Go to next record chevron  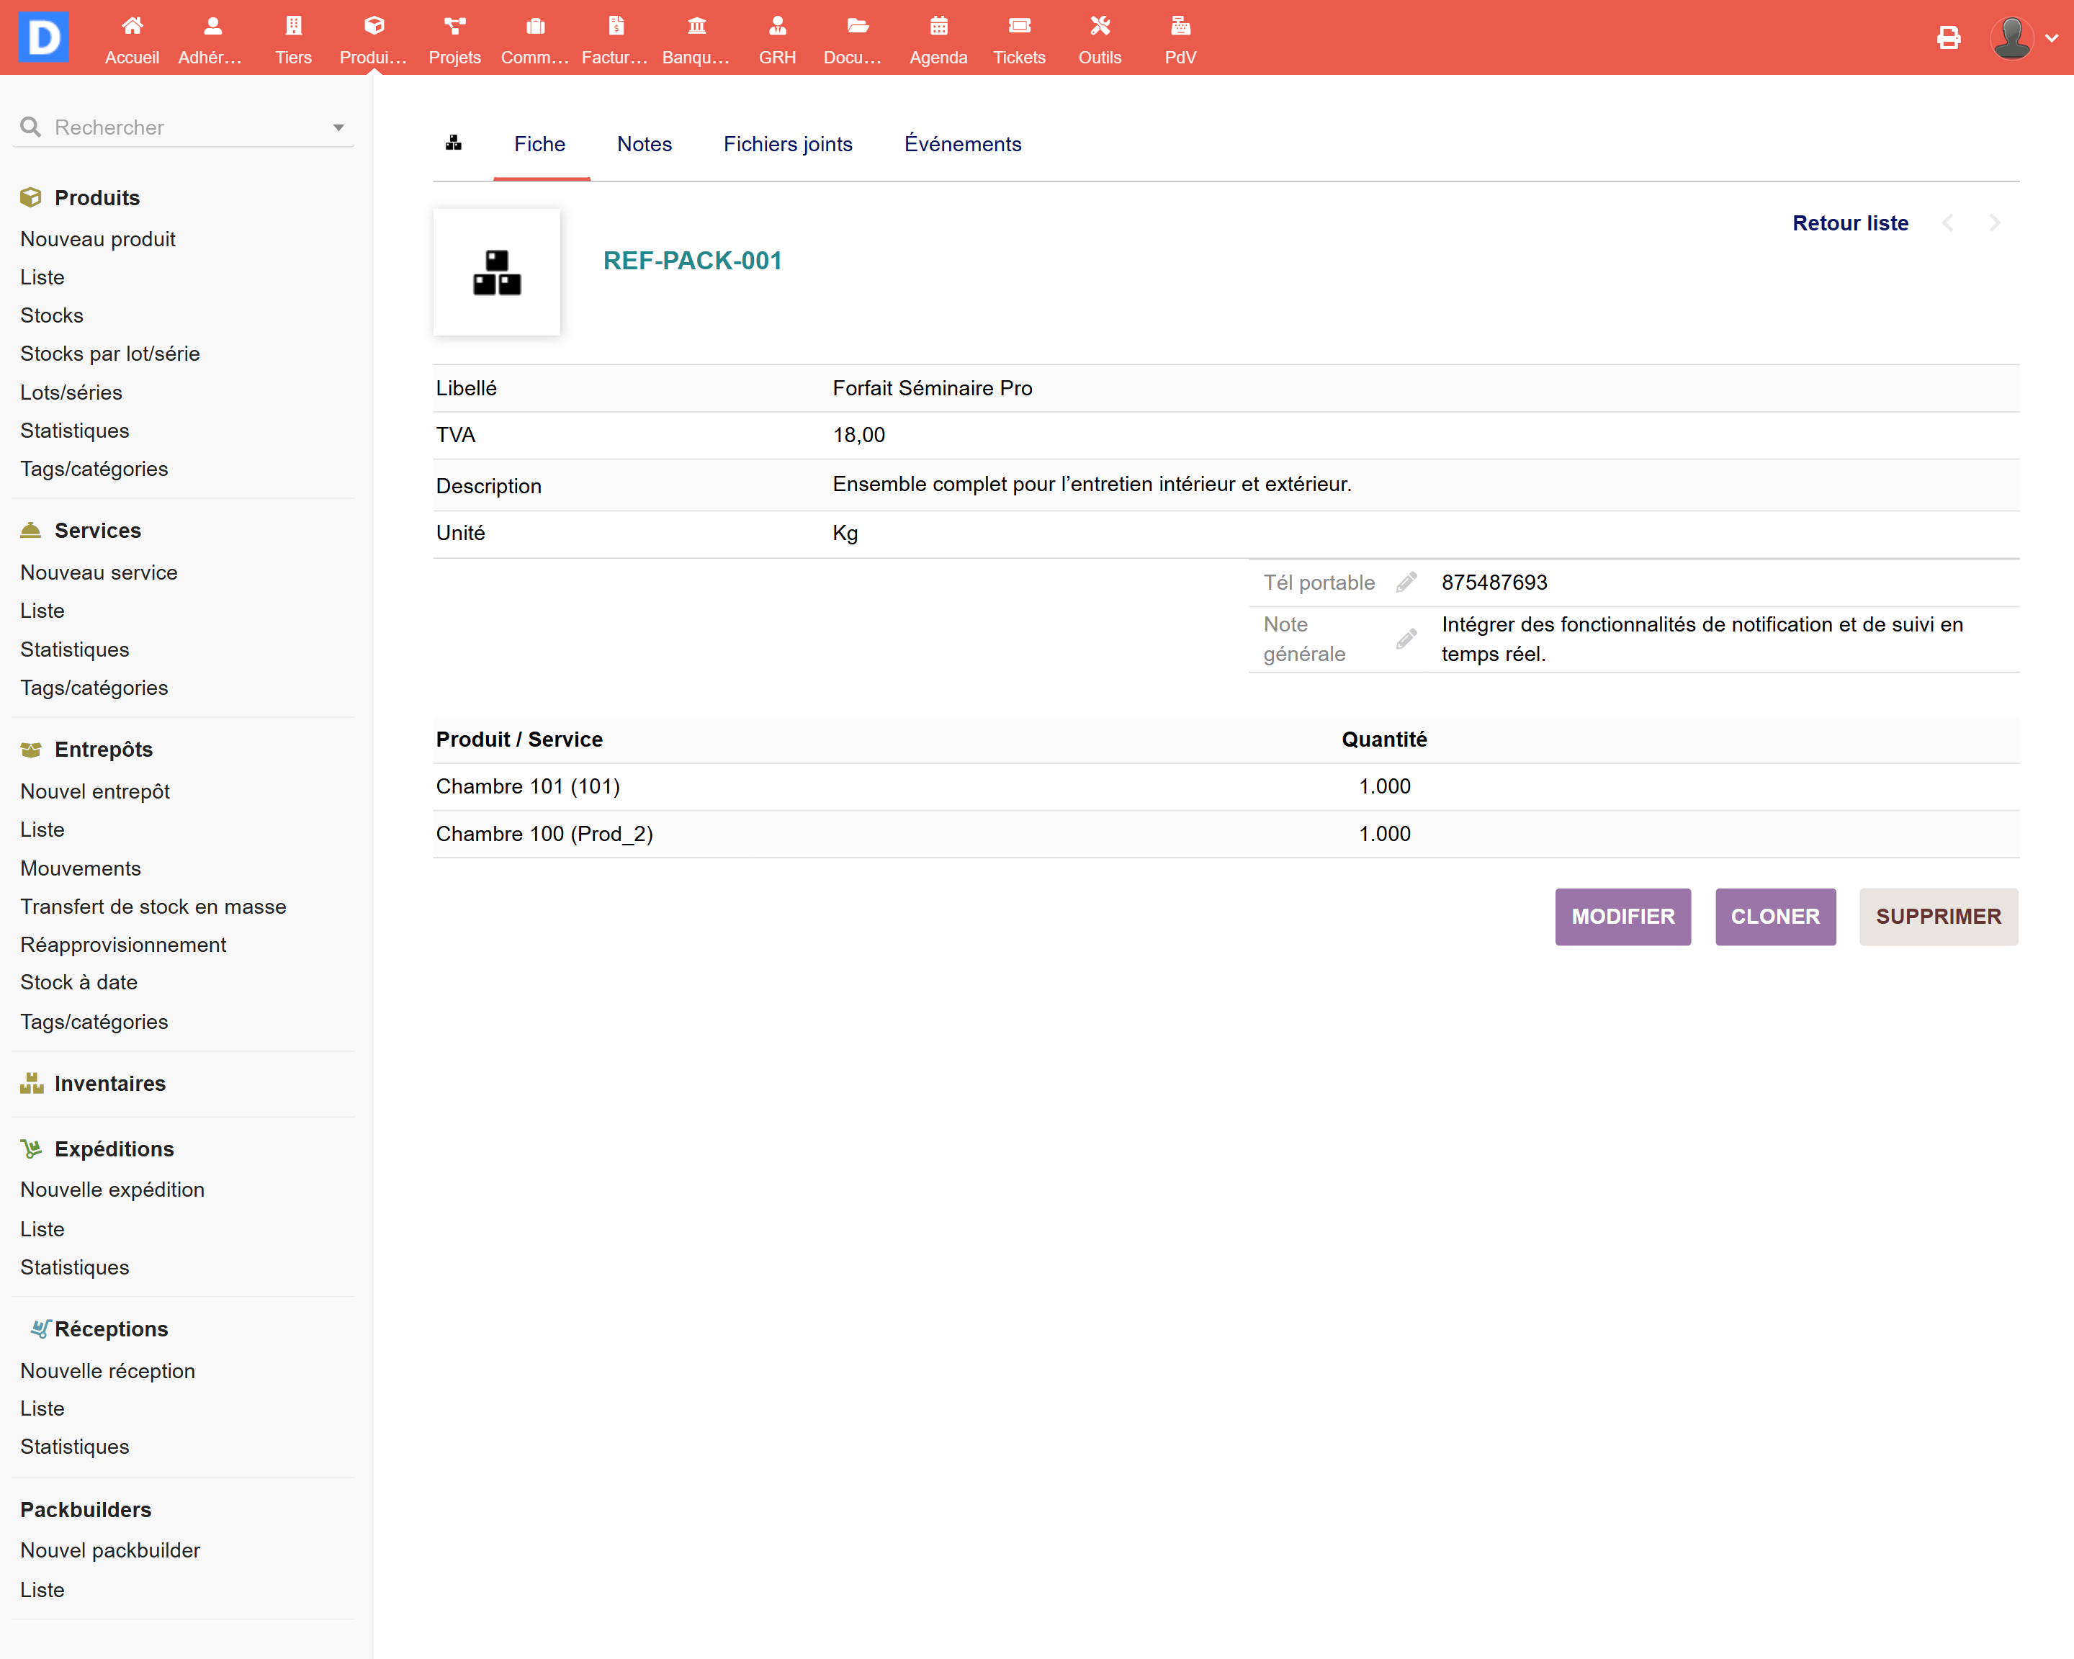click(1994, 223)
